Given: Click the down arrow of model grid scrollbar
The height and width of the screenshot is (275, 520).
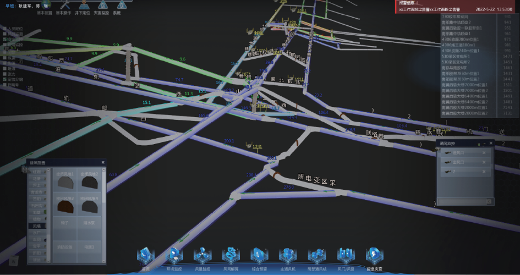Looking at the screenshot, I should coord(104,260).
